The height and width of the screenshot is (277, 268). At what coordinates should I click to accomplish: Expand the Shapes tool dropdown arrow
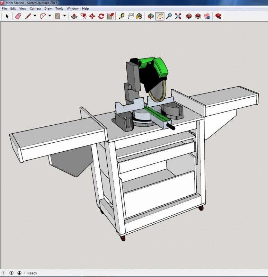[x=64, y=16]
